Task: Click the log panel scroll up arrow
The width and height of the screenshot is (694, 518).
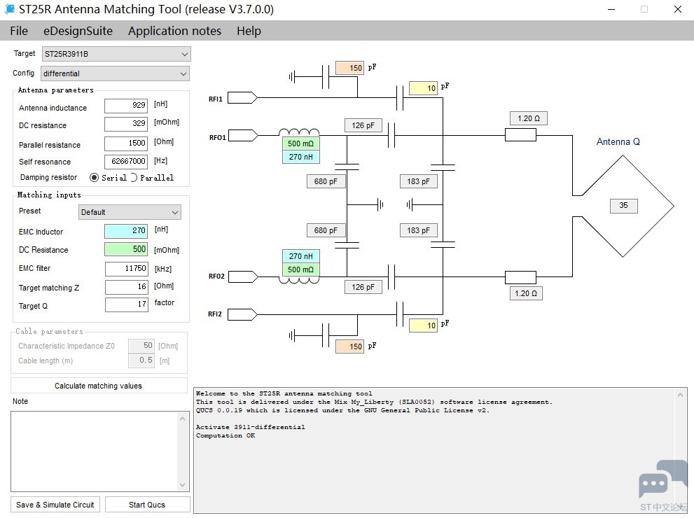Action: click(681, 395)
